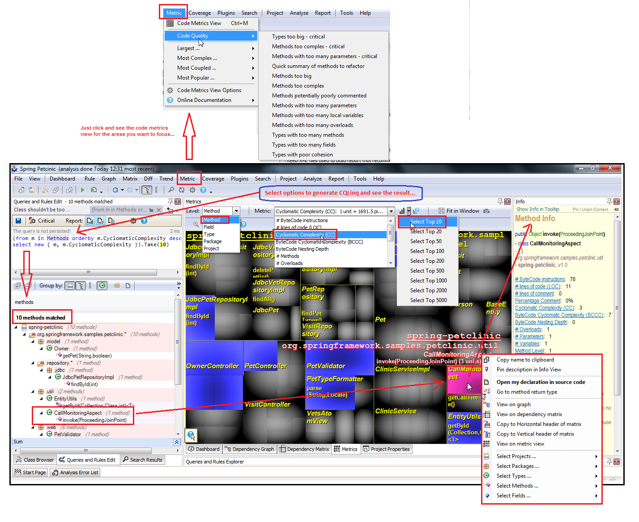
Task: Open the Coverage menu
Action: [x=213, y=178]
